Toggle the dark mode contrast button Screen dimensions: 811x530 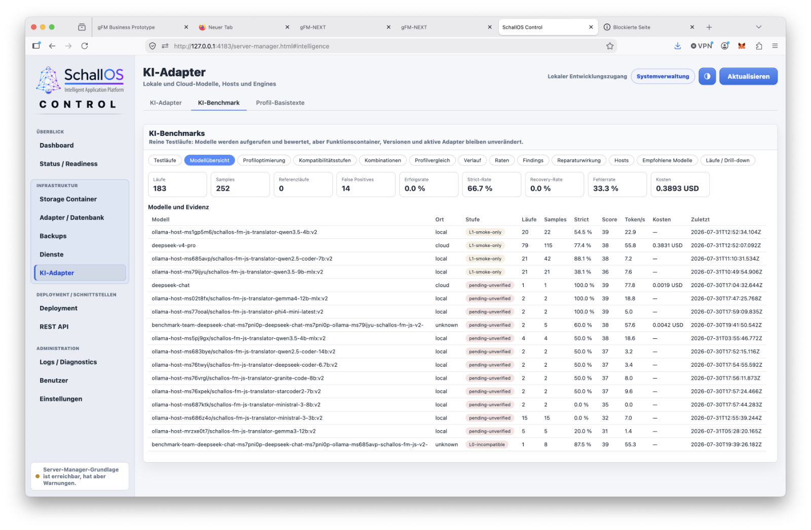707,77
